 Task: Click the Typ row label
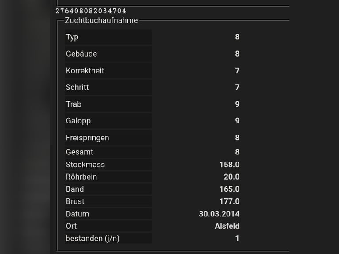72,37
